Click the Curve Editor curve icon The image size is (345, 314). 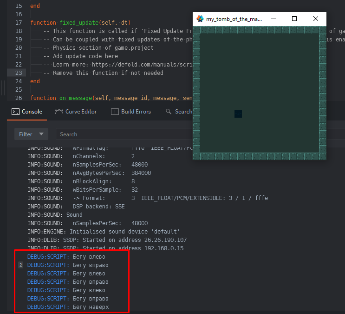point(59,112)
